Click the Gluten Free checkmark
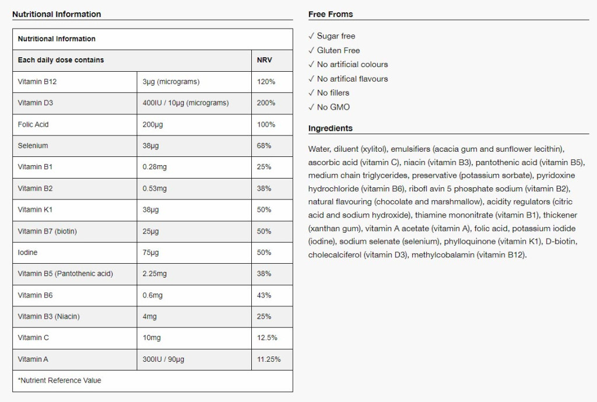Viewport: 597px width, 402px height. tap(311, 50)
